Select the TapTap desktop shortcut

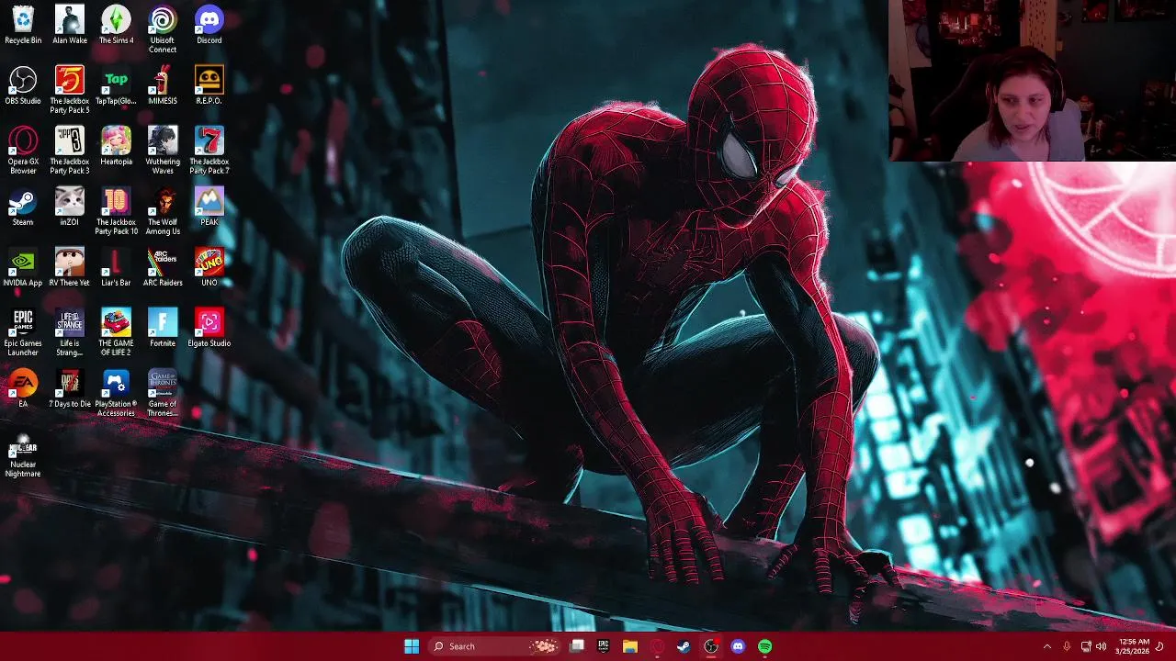(x=116, y=85)
